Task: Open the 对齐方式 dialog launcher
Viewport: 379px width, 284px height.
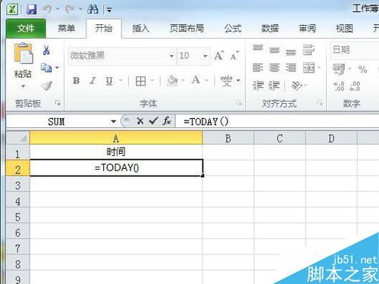Action: click(320, 103)
